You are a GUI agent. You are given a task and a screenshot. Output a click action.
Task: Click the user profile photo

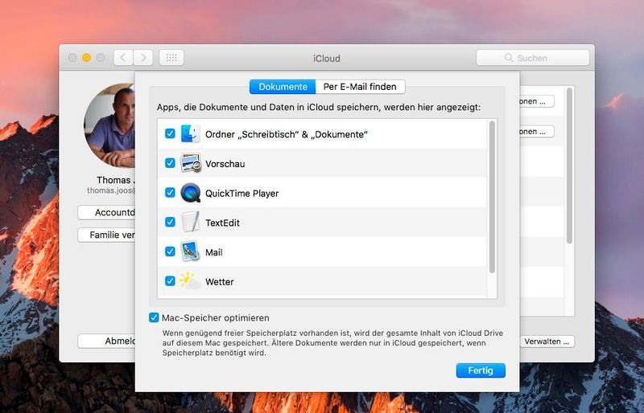coord(109,125)
